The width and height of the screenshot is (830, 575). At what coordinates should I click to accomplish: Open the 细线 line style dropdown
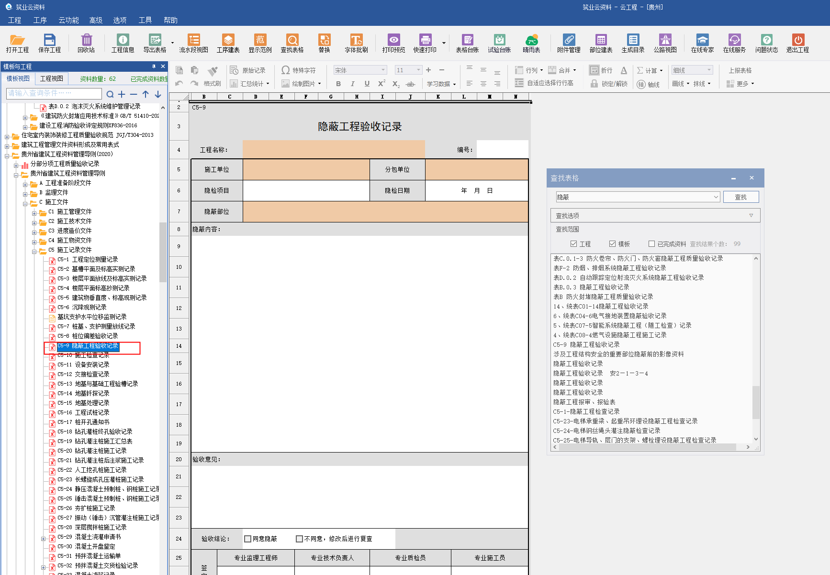coord(709,70)
